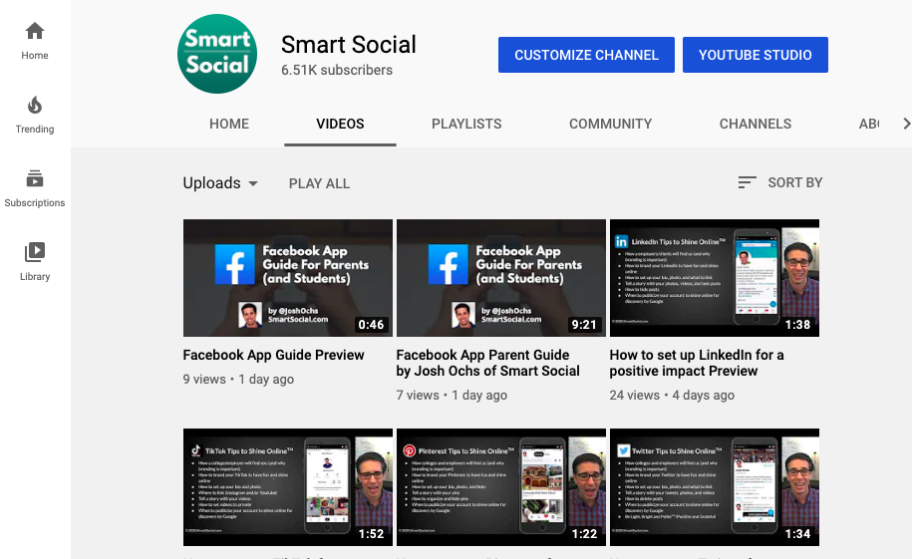Open Facebook App Guide Preview title link

coord(273,355)
